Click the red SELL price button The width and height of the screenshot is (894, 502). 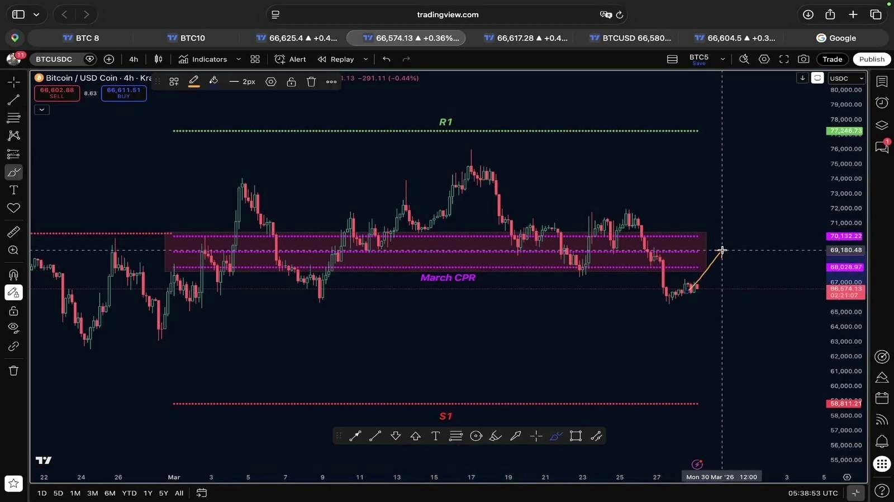(x=57, y=93)
